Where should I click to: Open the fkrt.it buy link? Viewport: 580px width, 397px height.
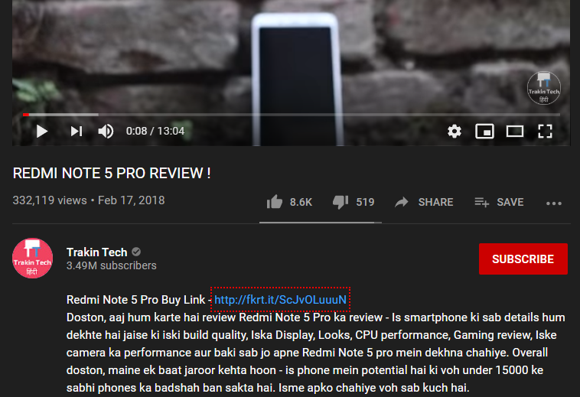pyautogui.click(x=280, y=299)
